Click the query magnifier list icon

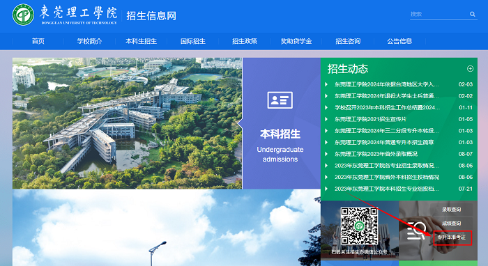point(416,230)
